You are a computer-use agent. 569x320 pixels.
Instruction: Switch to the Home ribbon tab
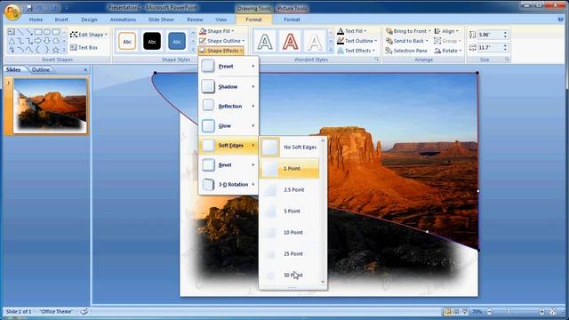coord(36,20)
